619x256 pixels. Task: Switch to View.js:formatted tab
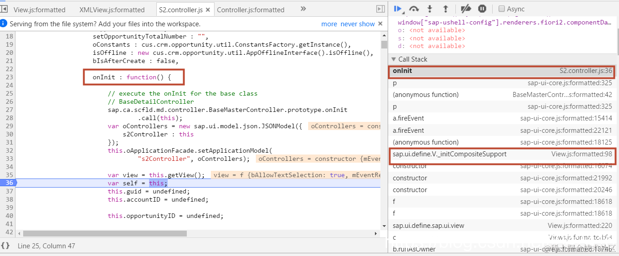pos(40,10)
